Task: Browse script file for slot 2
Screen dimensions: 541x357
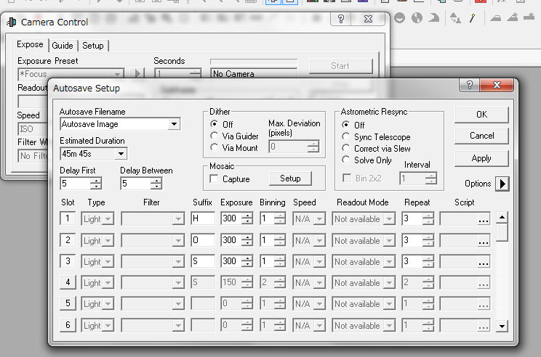Action: click(484, 241)
